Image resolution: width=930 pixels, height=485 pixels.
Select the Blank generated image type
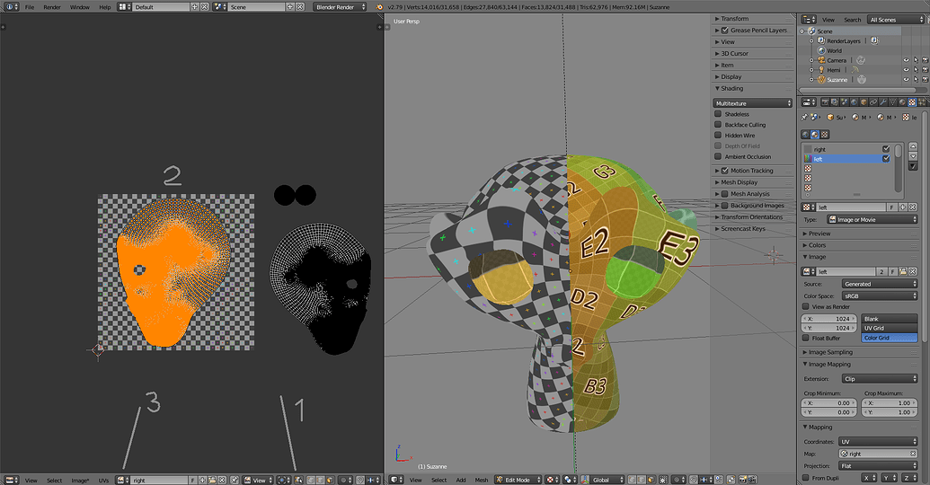pos(889,318)
